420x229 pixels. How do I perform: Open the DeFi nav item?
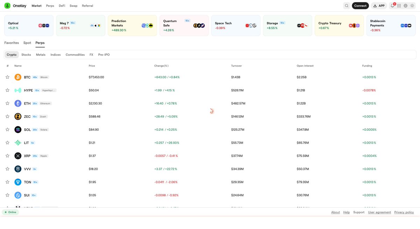click(62, 6)
